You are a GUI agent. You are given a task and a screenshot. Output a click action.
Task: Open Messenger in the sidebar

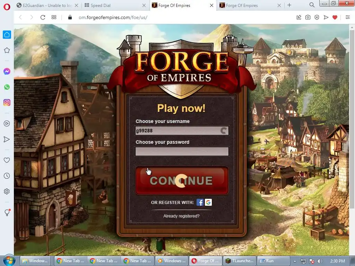tap(7, 71)
